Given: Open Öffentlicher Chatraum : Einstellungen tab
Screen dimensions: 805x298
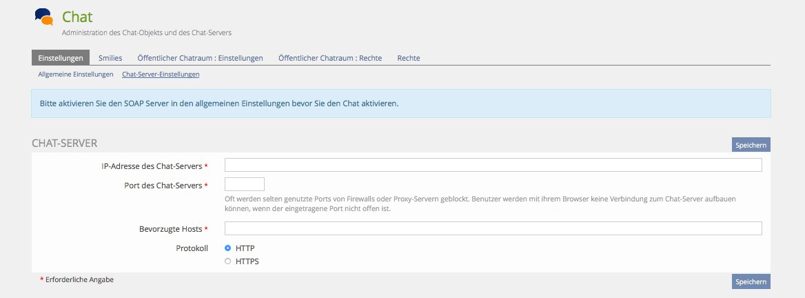Looking at the screenshot, I should 200,58.
